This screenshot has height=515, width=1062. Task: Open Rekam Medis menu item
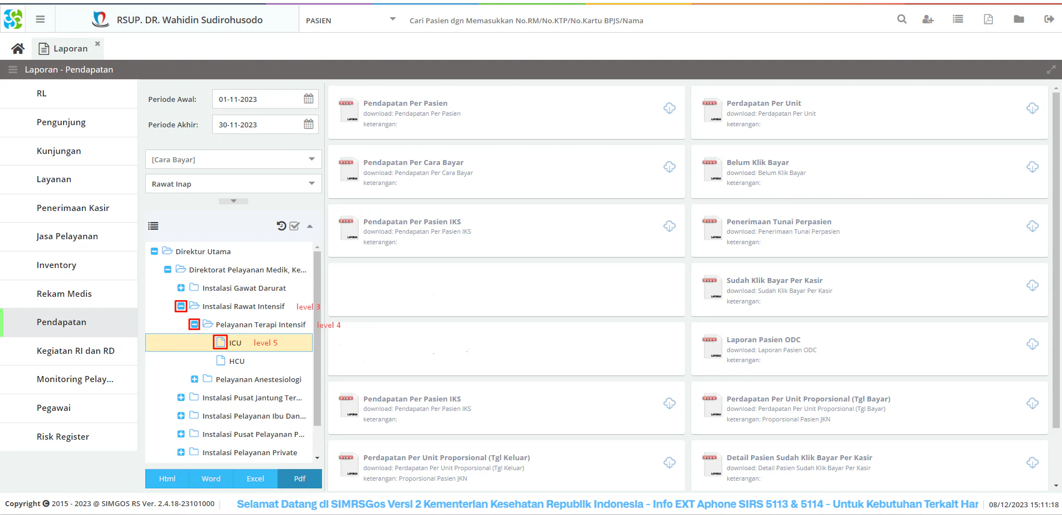pos(69,294)
